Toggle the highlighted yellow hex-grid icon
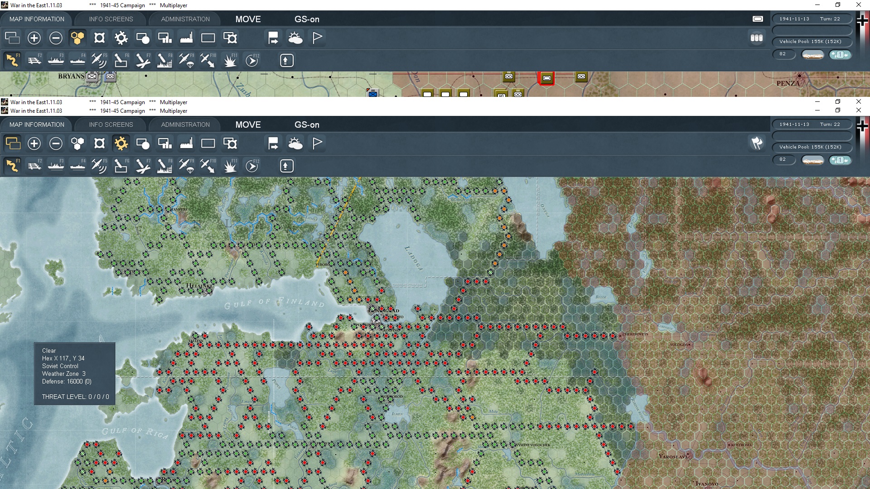Screen dimensions: 870x489 point(77,38)
